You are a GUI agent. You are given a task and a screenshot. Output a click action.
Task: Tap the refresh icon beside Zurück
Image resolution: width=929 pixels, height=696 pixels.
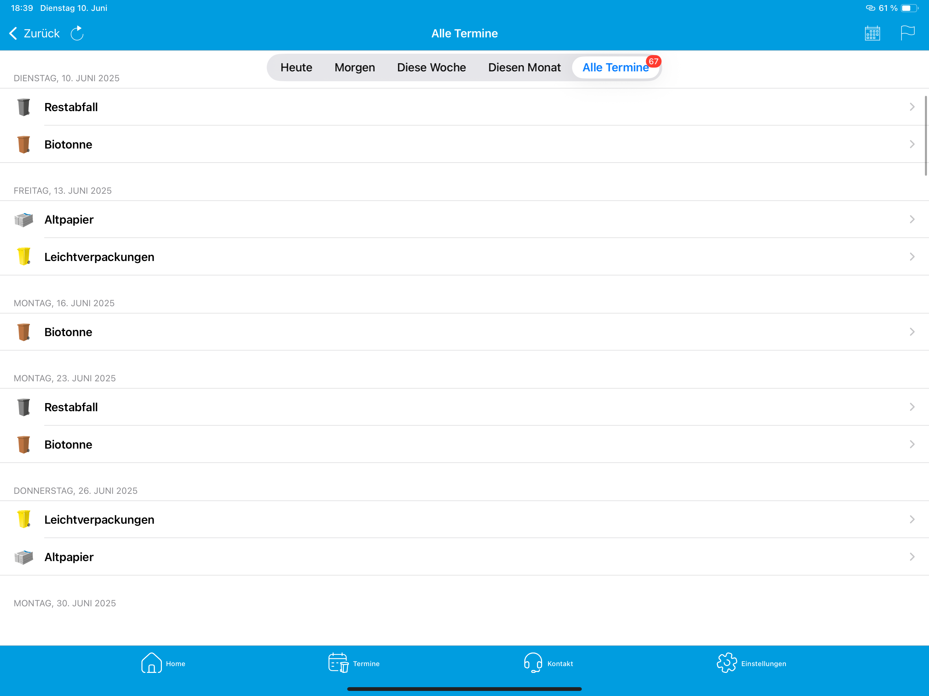[77, 33]
